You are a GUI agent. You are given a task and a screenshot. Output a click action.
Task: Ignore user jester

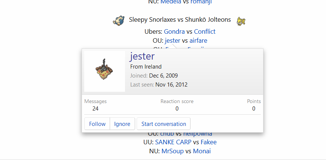(122, 124)
